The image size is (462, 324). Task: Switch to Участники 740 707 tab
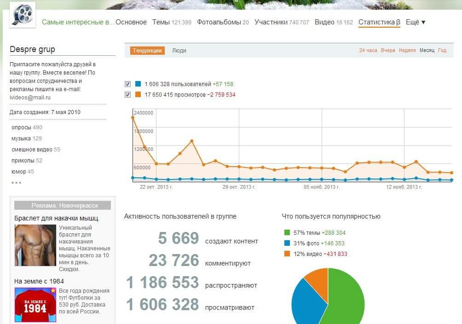click(282, 22)
